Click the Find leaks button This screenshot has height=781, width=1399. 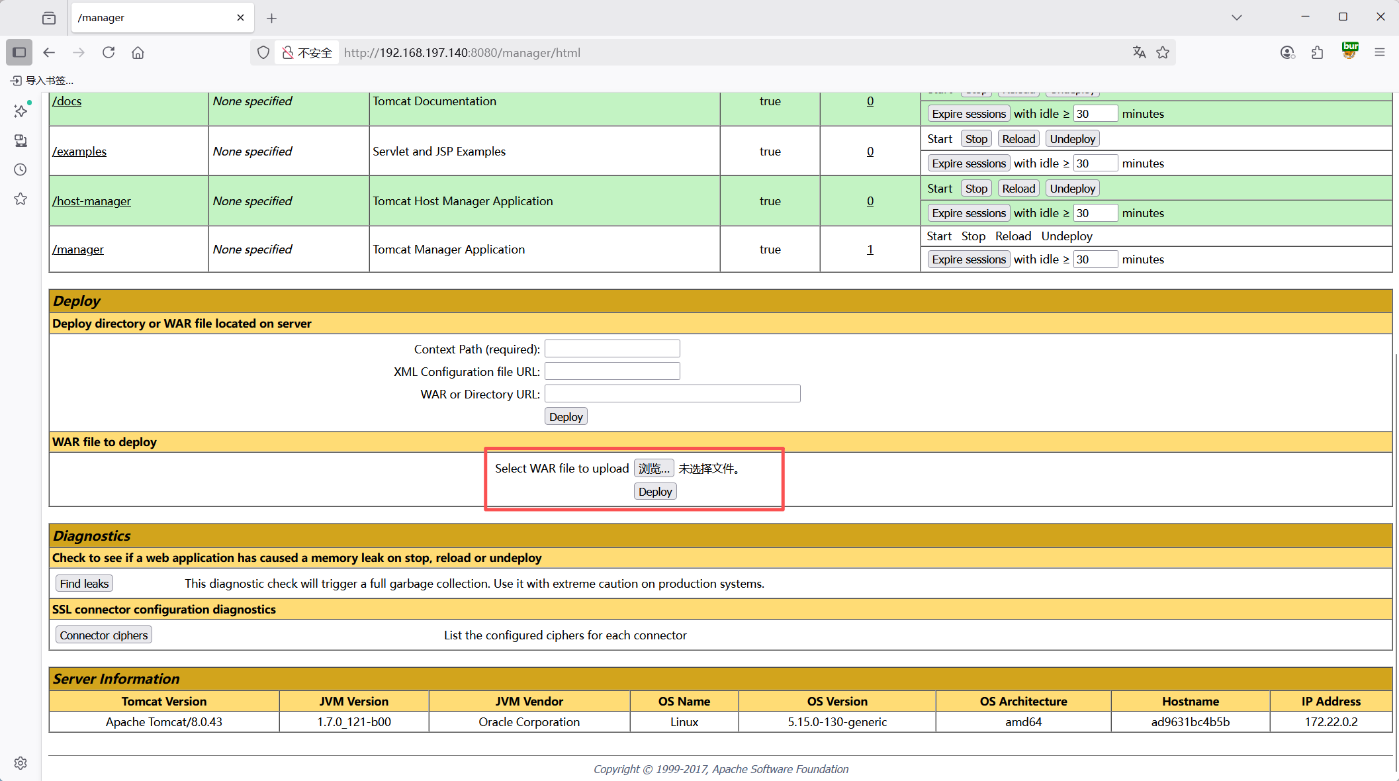84,584
